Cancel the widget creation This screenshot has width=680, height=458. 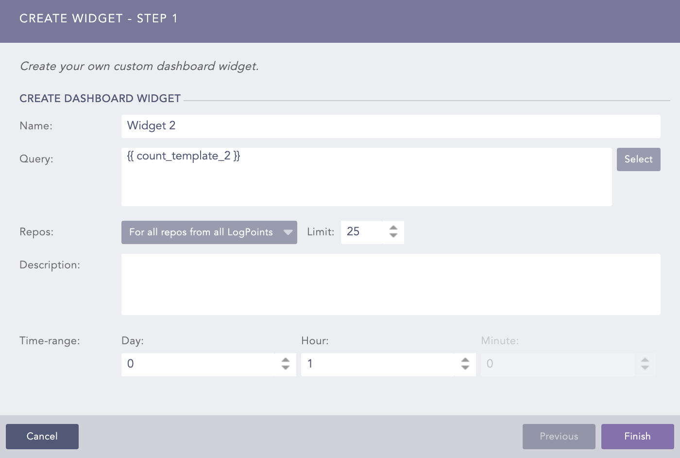pyautogui.click(x=42, y=436)
